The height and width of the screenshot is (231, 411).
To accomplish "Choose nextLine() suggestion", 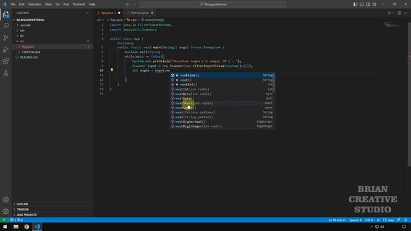I will point(222,76).
